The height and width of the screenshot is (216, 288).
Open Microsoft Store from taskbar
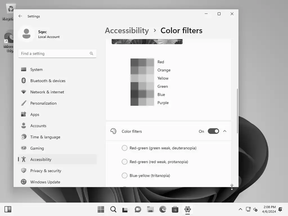tap(175, 209)
